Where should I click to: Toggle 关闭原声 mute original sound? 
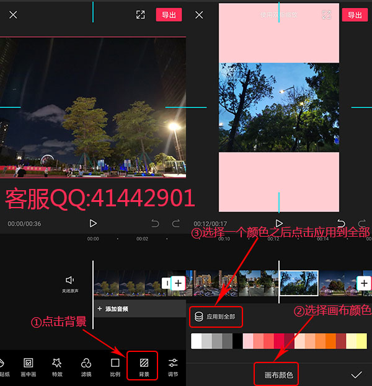point(70,284)
